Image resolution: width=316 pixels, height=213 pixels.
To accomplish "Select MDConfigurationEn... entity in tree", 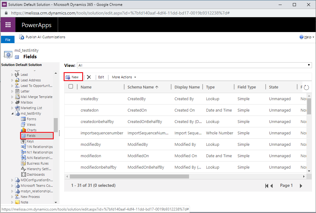I will [x=37, y=180].
